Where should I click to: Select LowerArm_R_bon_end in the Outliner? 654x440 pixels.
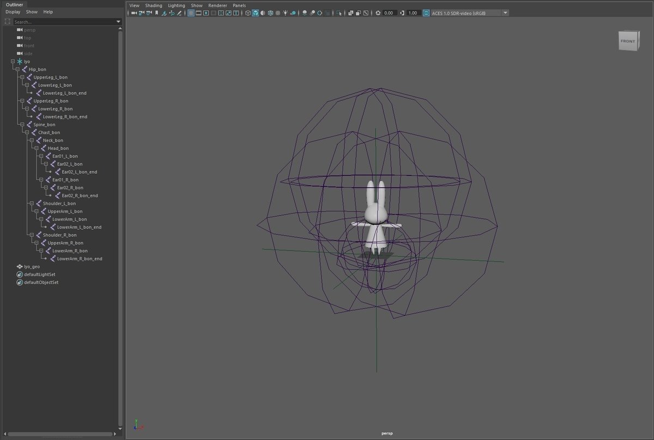click(x=80, y=259)
